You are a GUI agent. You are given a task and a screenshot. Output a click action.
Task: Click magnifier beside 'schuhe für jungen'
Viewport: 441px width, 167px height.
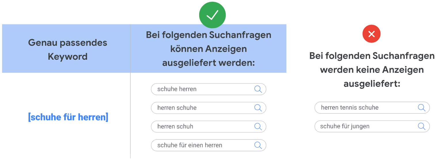point(421,126)
